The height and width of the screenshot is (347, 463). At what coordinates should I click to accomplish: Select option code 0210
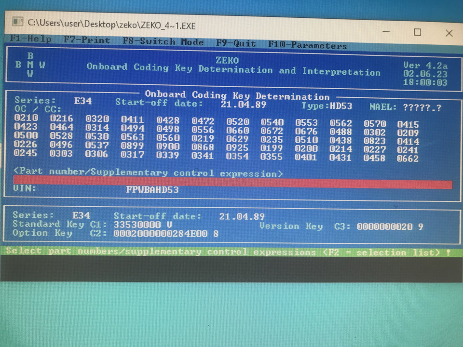(x=26, y=118)
